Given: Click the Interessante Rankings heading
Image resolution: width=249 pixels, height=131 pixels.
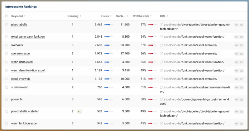Looking at the screenshot, I should click(21, 7).
